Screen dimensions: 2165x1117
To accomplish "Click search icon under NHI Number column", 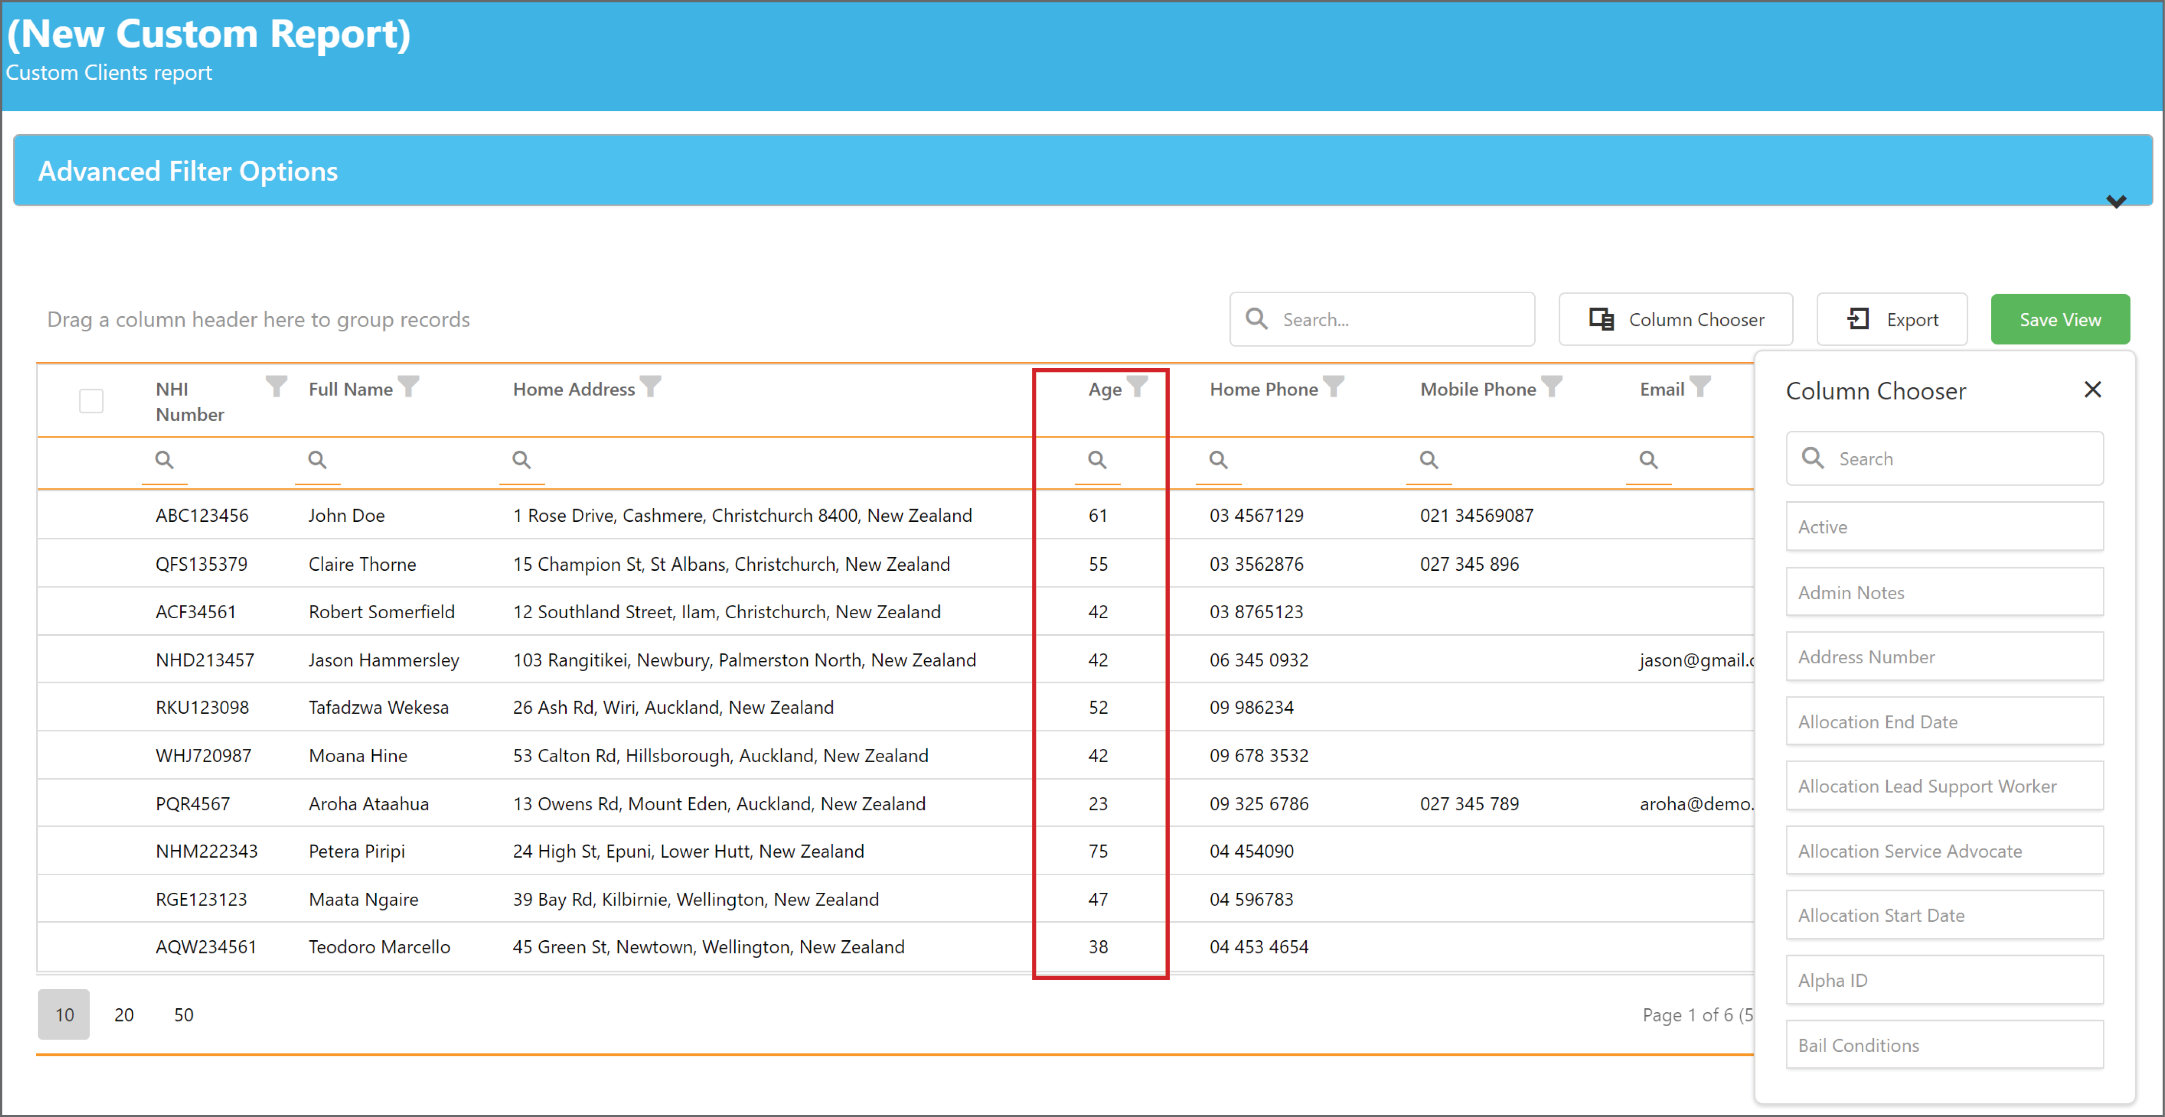I will 165,460.
